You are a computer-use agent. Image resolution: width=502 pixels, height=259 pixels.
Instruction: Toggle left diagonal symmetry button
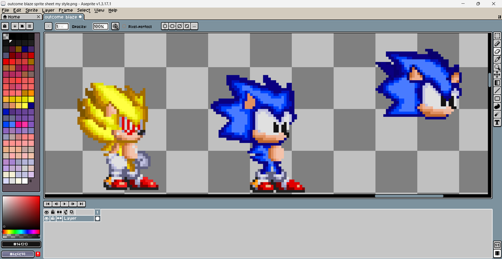tap(187, 26)
